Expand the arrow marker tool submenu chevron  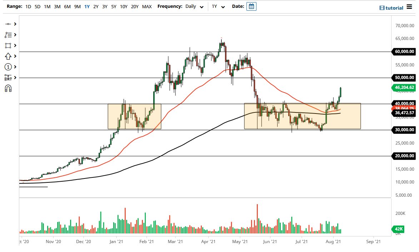(15, 56)
